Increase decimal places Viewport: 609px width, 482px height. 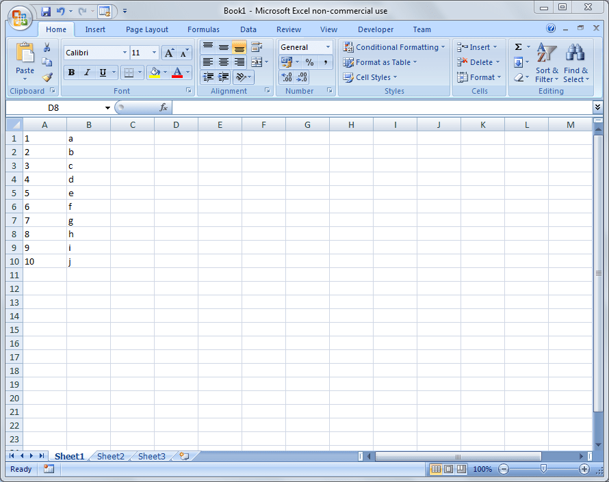tap(287, 77)
